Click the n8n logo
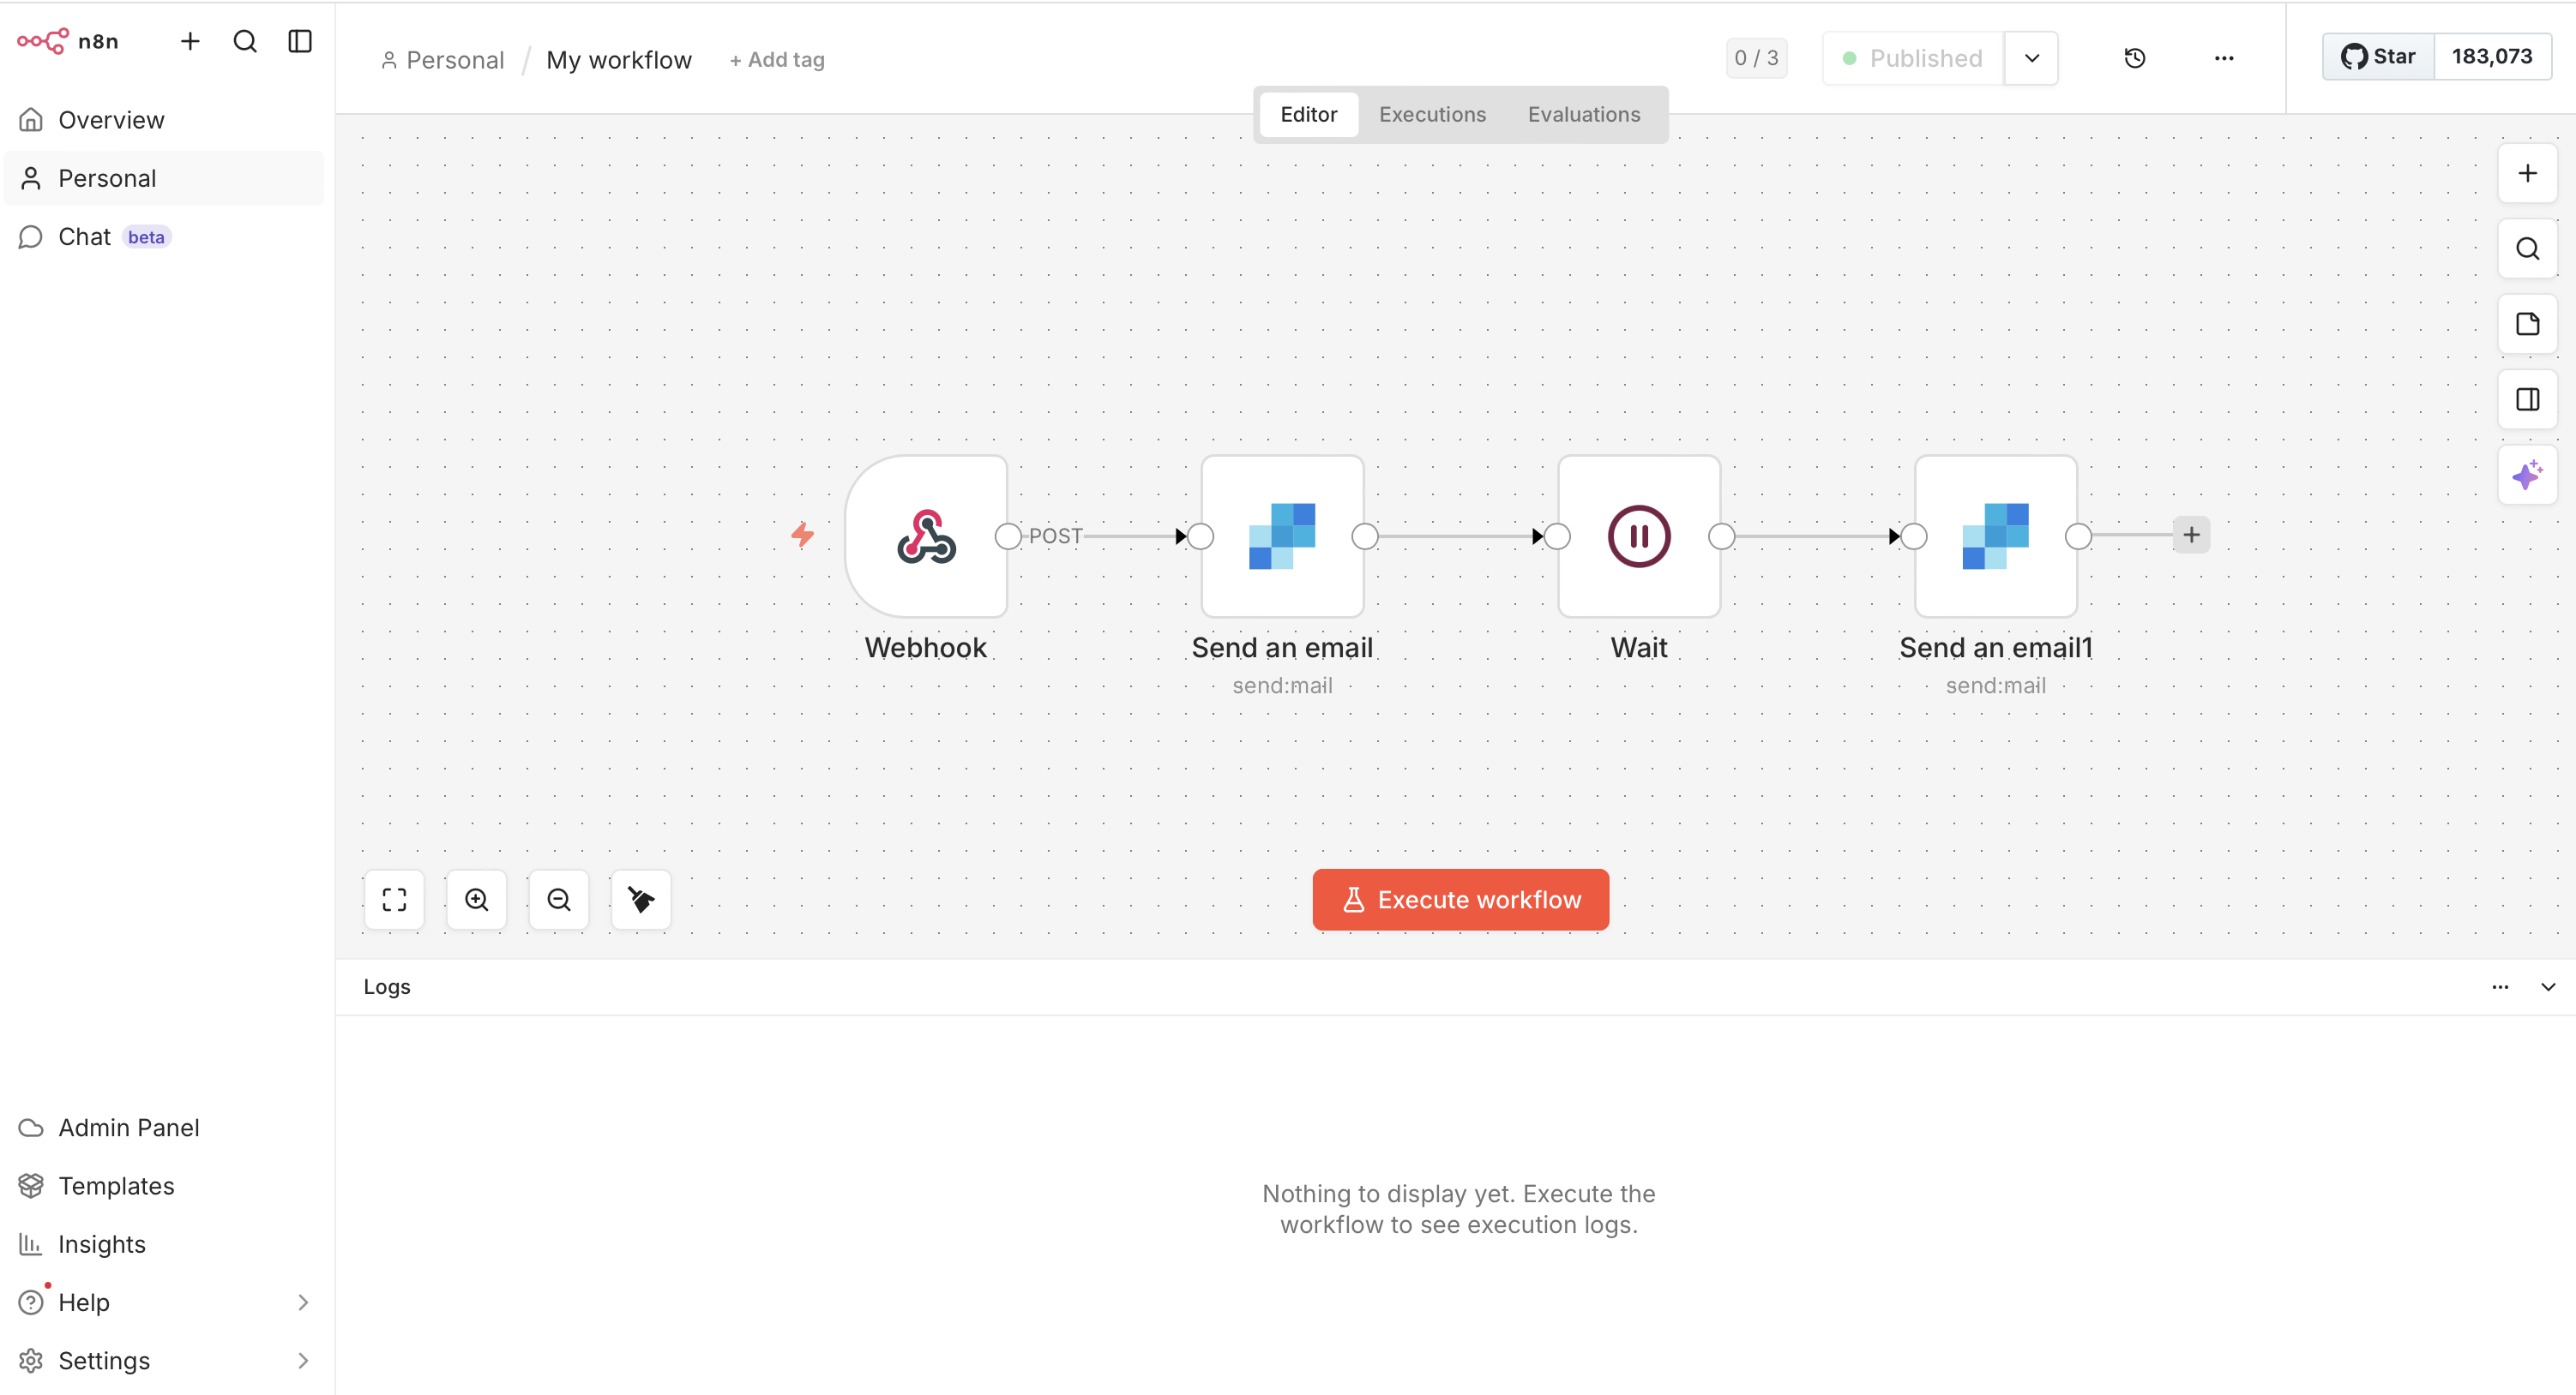The height and width of the screenshot is (1395, 2576). click(67, 41)
